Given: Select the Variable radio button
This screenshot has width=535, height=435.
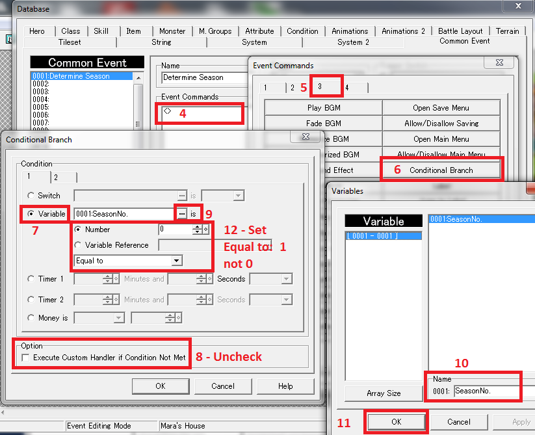Looking at the screenshot, I should pyautogui.click(x=31, y=213).
